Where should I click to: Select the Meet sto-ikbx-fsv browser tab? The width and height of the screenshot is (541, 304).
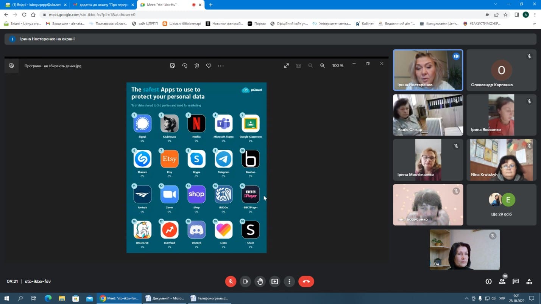(170, 5)
